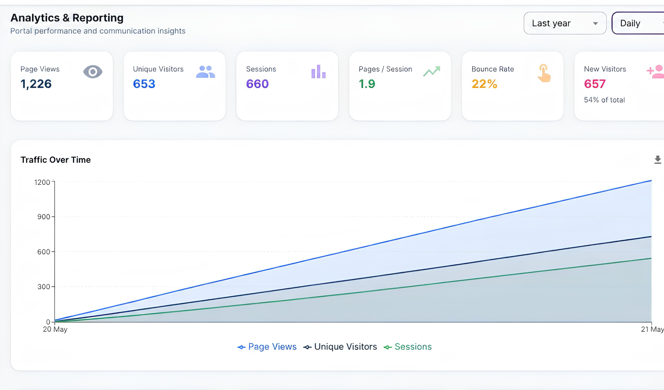
Task: Click the 22% bounce rate value
Action: (x=484, y=84)
